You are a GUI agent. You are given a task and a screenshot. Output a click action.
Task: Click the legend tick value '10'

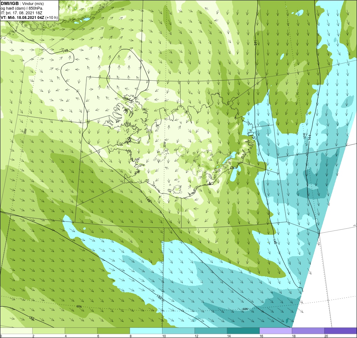pyautogui.click(x=164, y=336)
